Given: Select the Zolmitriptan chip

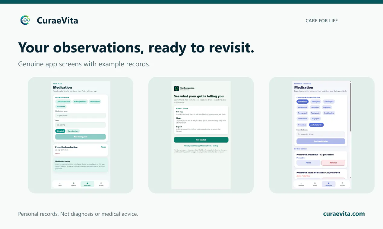Looking at the screenshot, I should pos(329,102).
